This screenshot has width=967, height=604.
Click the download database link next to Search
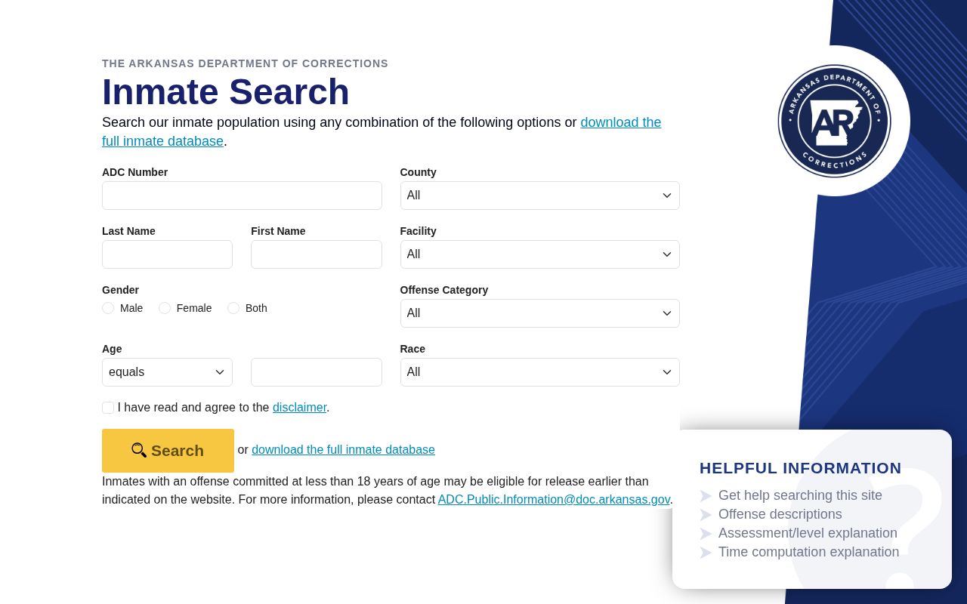(x=343, y=450)
